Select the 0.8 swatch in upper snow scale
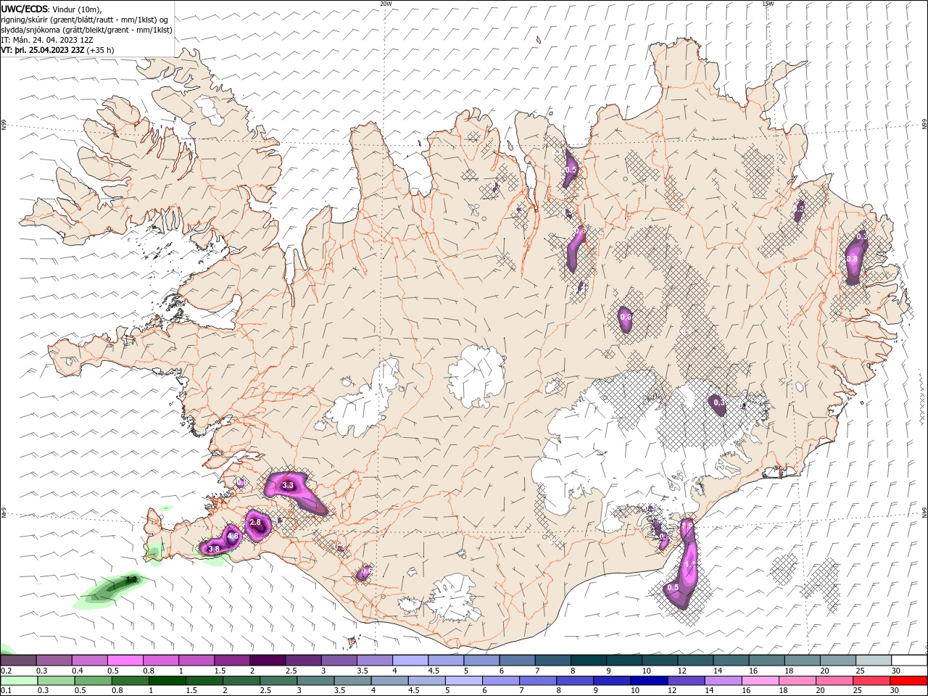Image resolution: width=928 pixels, height=696 pixels. click(x=160, y=660)
